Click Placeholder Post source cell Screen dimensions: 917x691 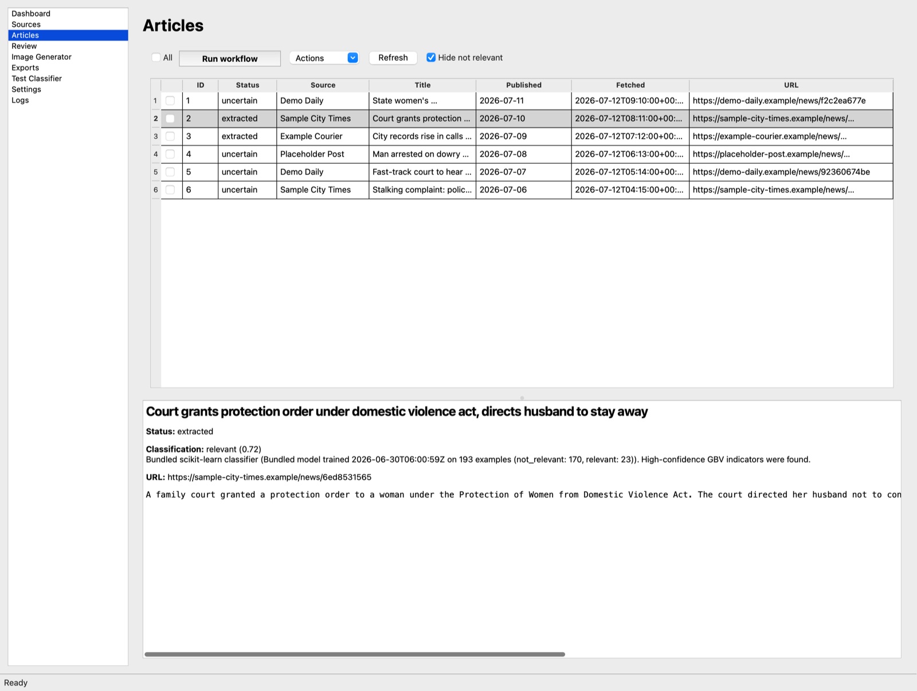[323, 154]
